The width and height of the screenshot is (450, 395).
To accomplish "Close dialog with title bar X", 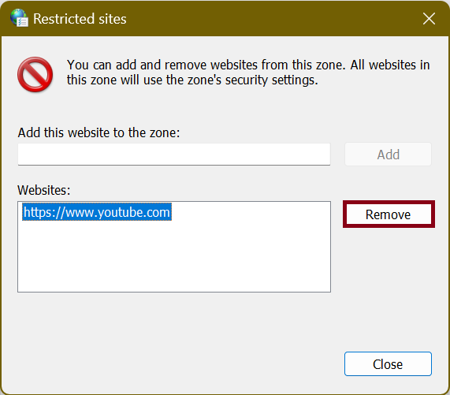I will [429, 19].
